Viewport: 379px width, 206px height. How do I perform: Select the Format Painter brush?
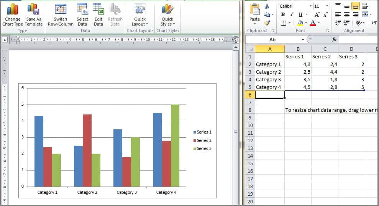pyautogui.click(x=267, y=23)
